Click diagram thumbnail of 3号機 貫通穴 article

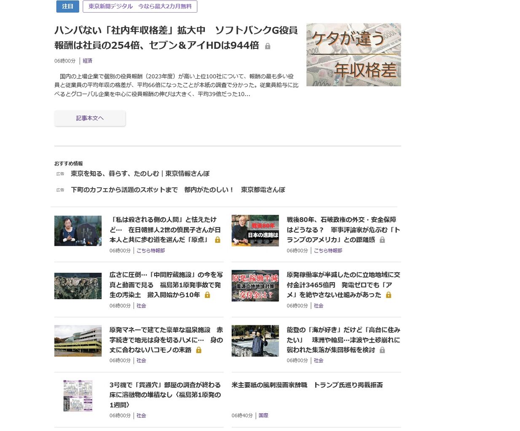coord(78,396)
